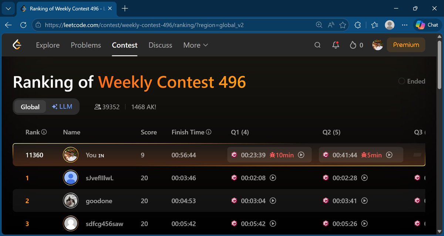Expand the More dropdown menu
This screenshot has height=236, width=444.
click(196, 45)
